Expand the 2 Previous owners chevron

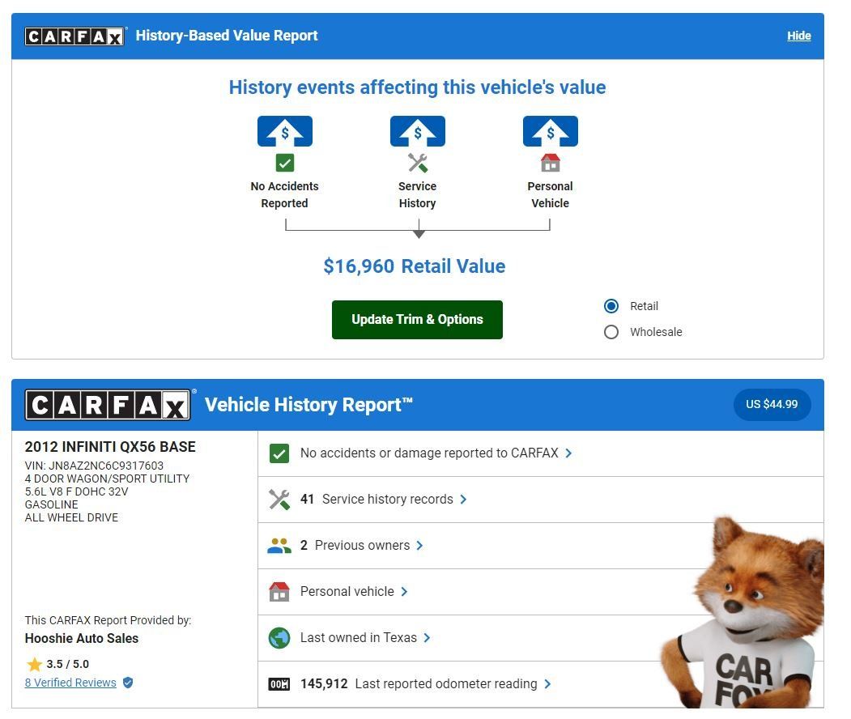pyautogui.click(x=419, y=546)
